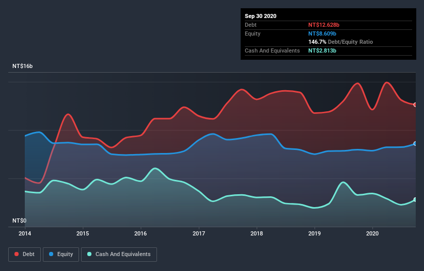This screenshot has height=271, width=424.
Task: Click the 2018 x-axis label
Action: tap(257, 233)
